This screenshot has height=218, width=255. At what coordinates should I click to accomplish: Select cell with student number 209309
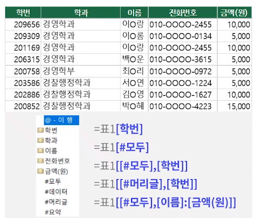[x=23, y=36]
